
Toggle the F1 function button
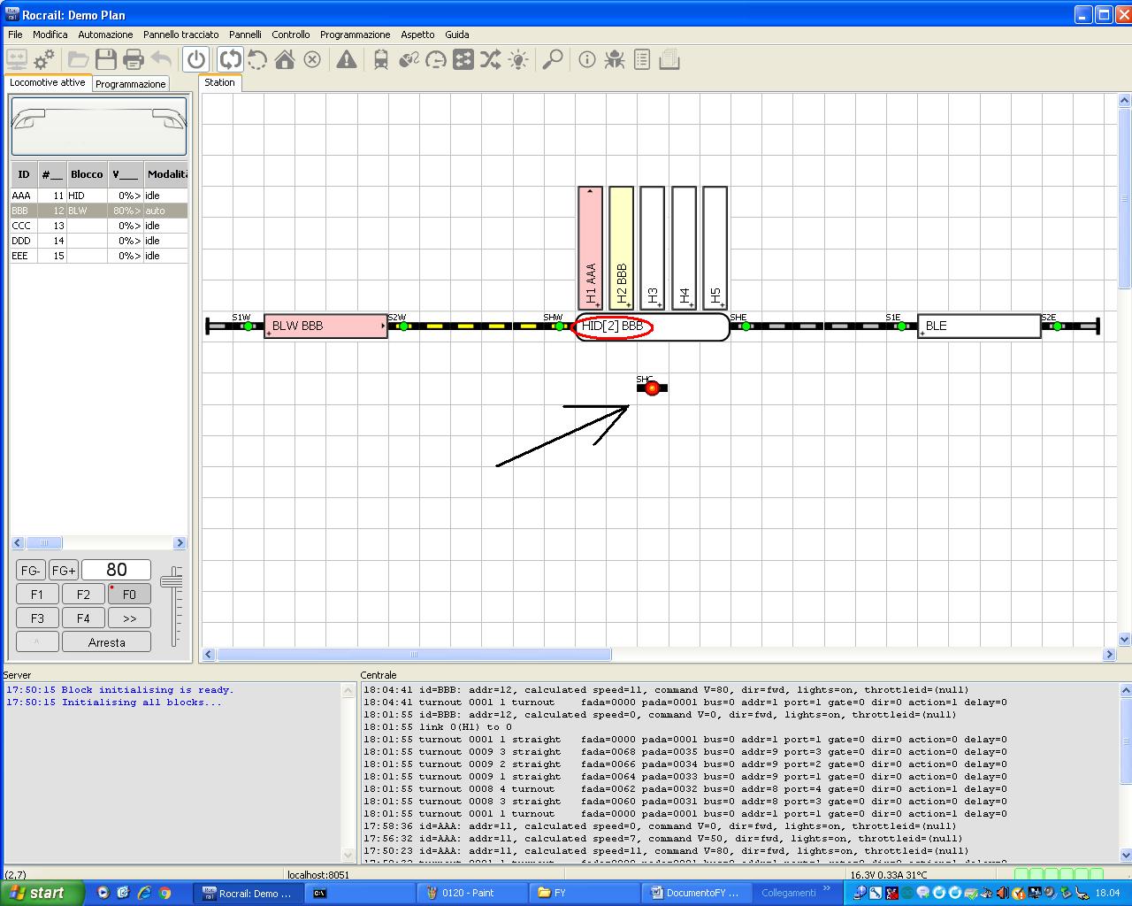37,595
